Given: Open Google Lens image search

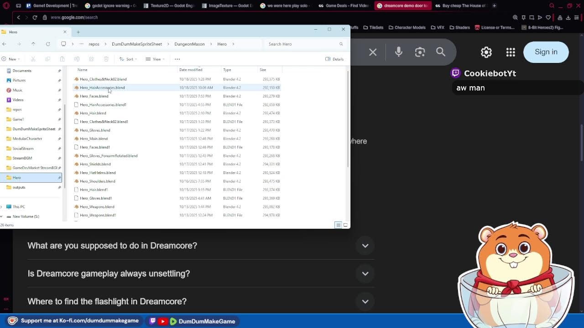Looking at the screenshot, I should [420, 52].
